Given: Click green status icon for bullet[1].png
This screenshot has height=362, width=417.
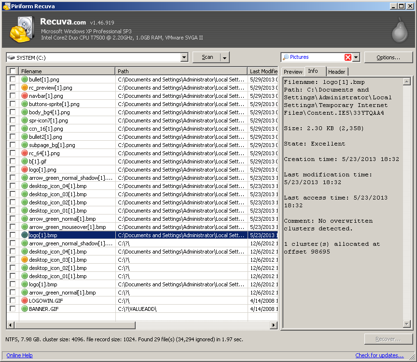Looking at the screenshot, I should [25, 79].
